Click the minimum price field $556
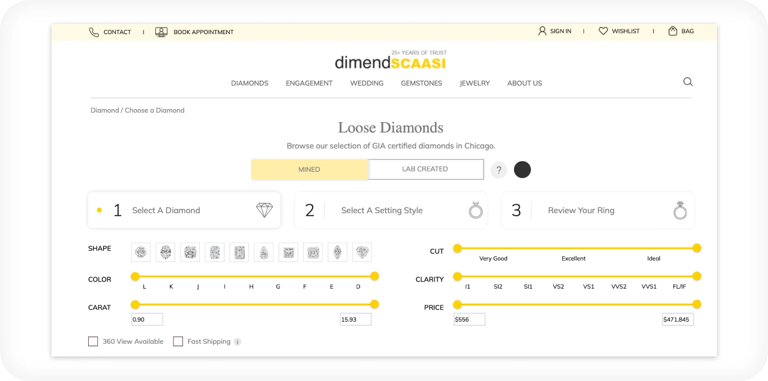Image resolution: width=768 pixels, height=381 pixels. (469, 319)
